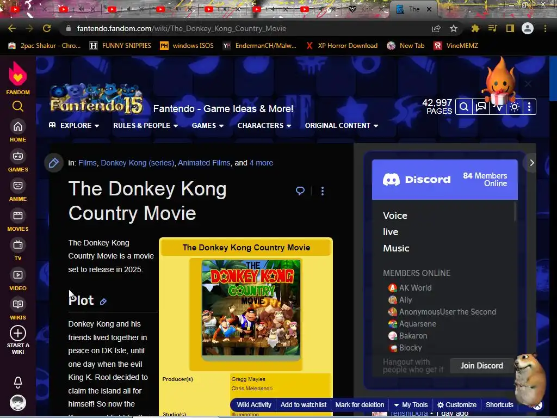Open article comments speech bubble icon
This screenshot has width=557, height=418.
click(300, 191)
